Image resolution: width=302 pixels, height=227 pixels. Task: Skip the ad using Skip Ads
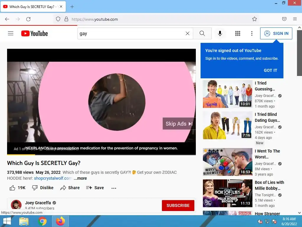point(179,124)
